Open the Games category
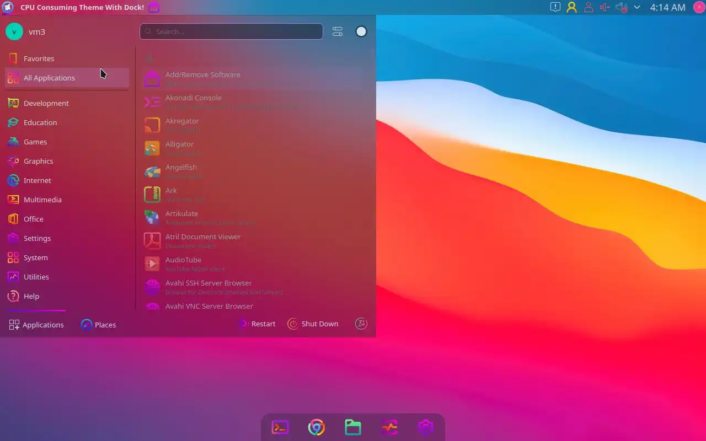 [67, 142]
